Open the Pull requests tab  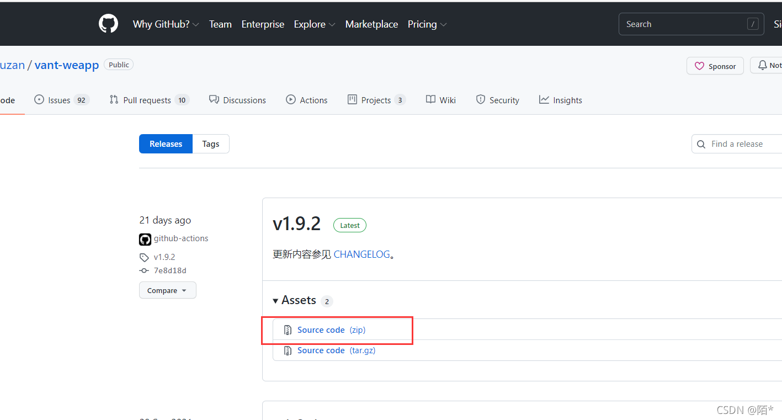tap(150, 100)
